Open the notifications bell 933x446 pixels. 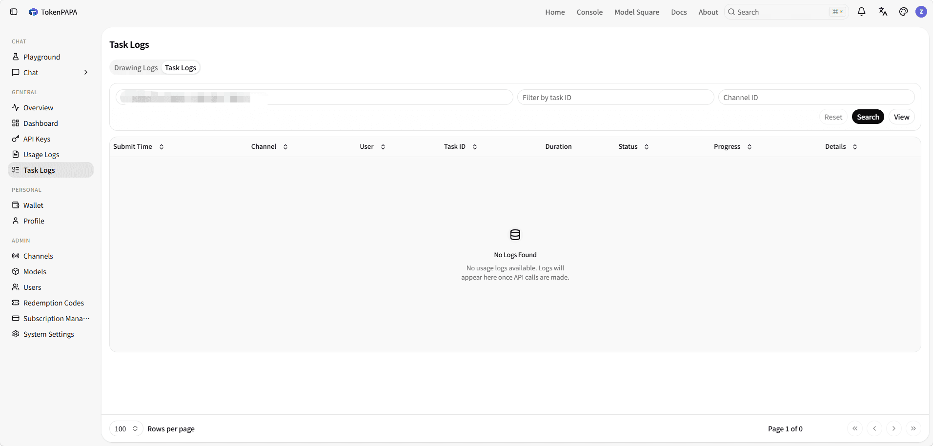point(861,12)
